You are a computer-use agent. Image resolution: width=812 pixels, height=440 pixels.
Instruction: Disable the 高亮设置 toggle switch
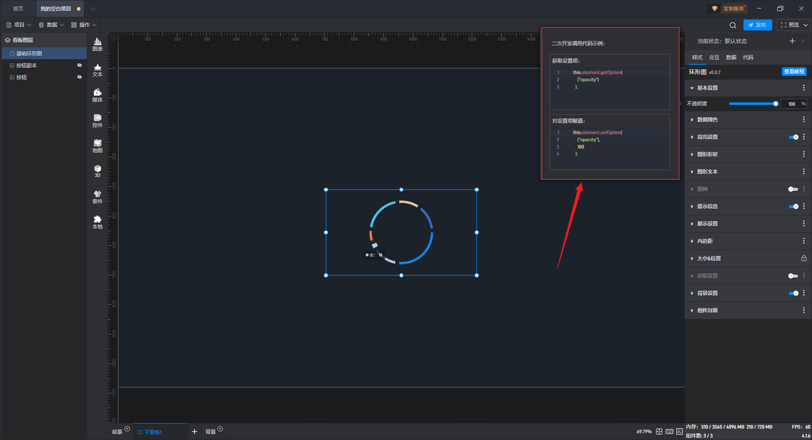pos(793,137)
